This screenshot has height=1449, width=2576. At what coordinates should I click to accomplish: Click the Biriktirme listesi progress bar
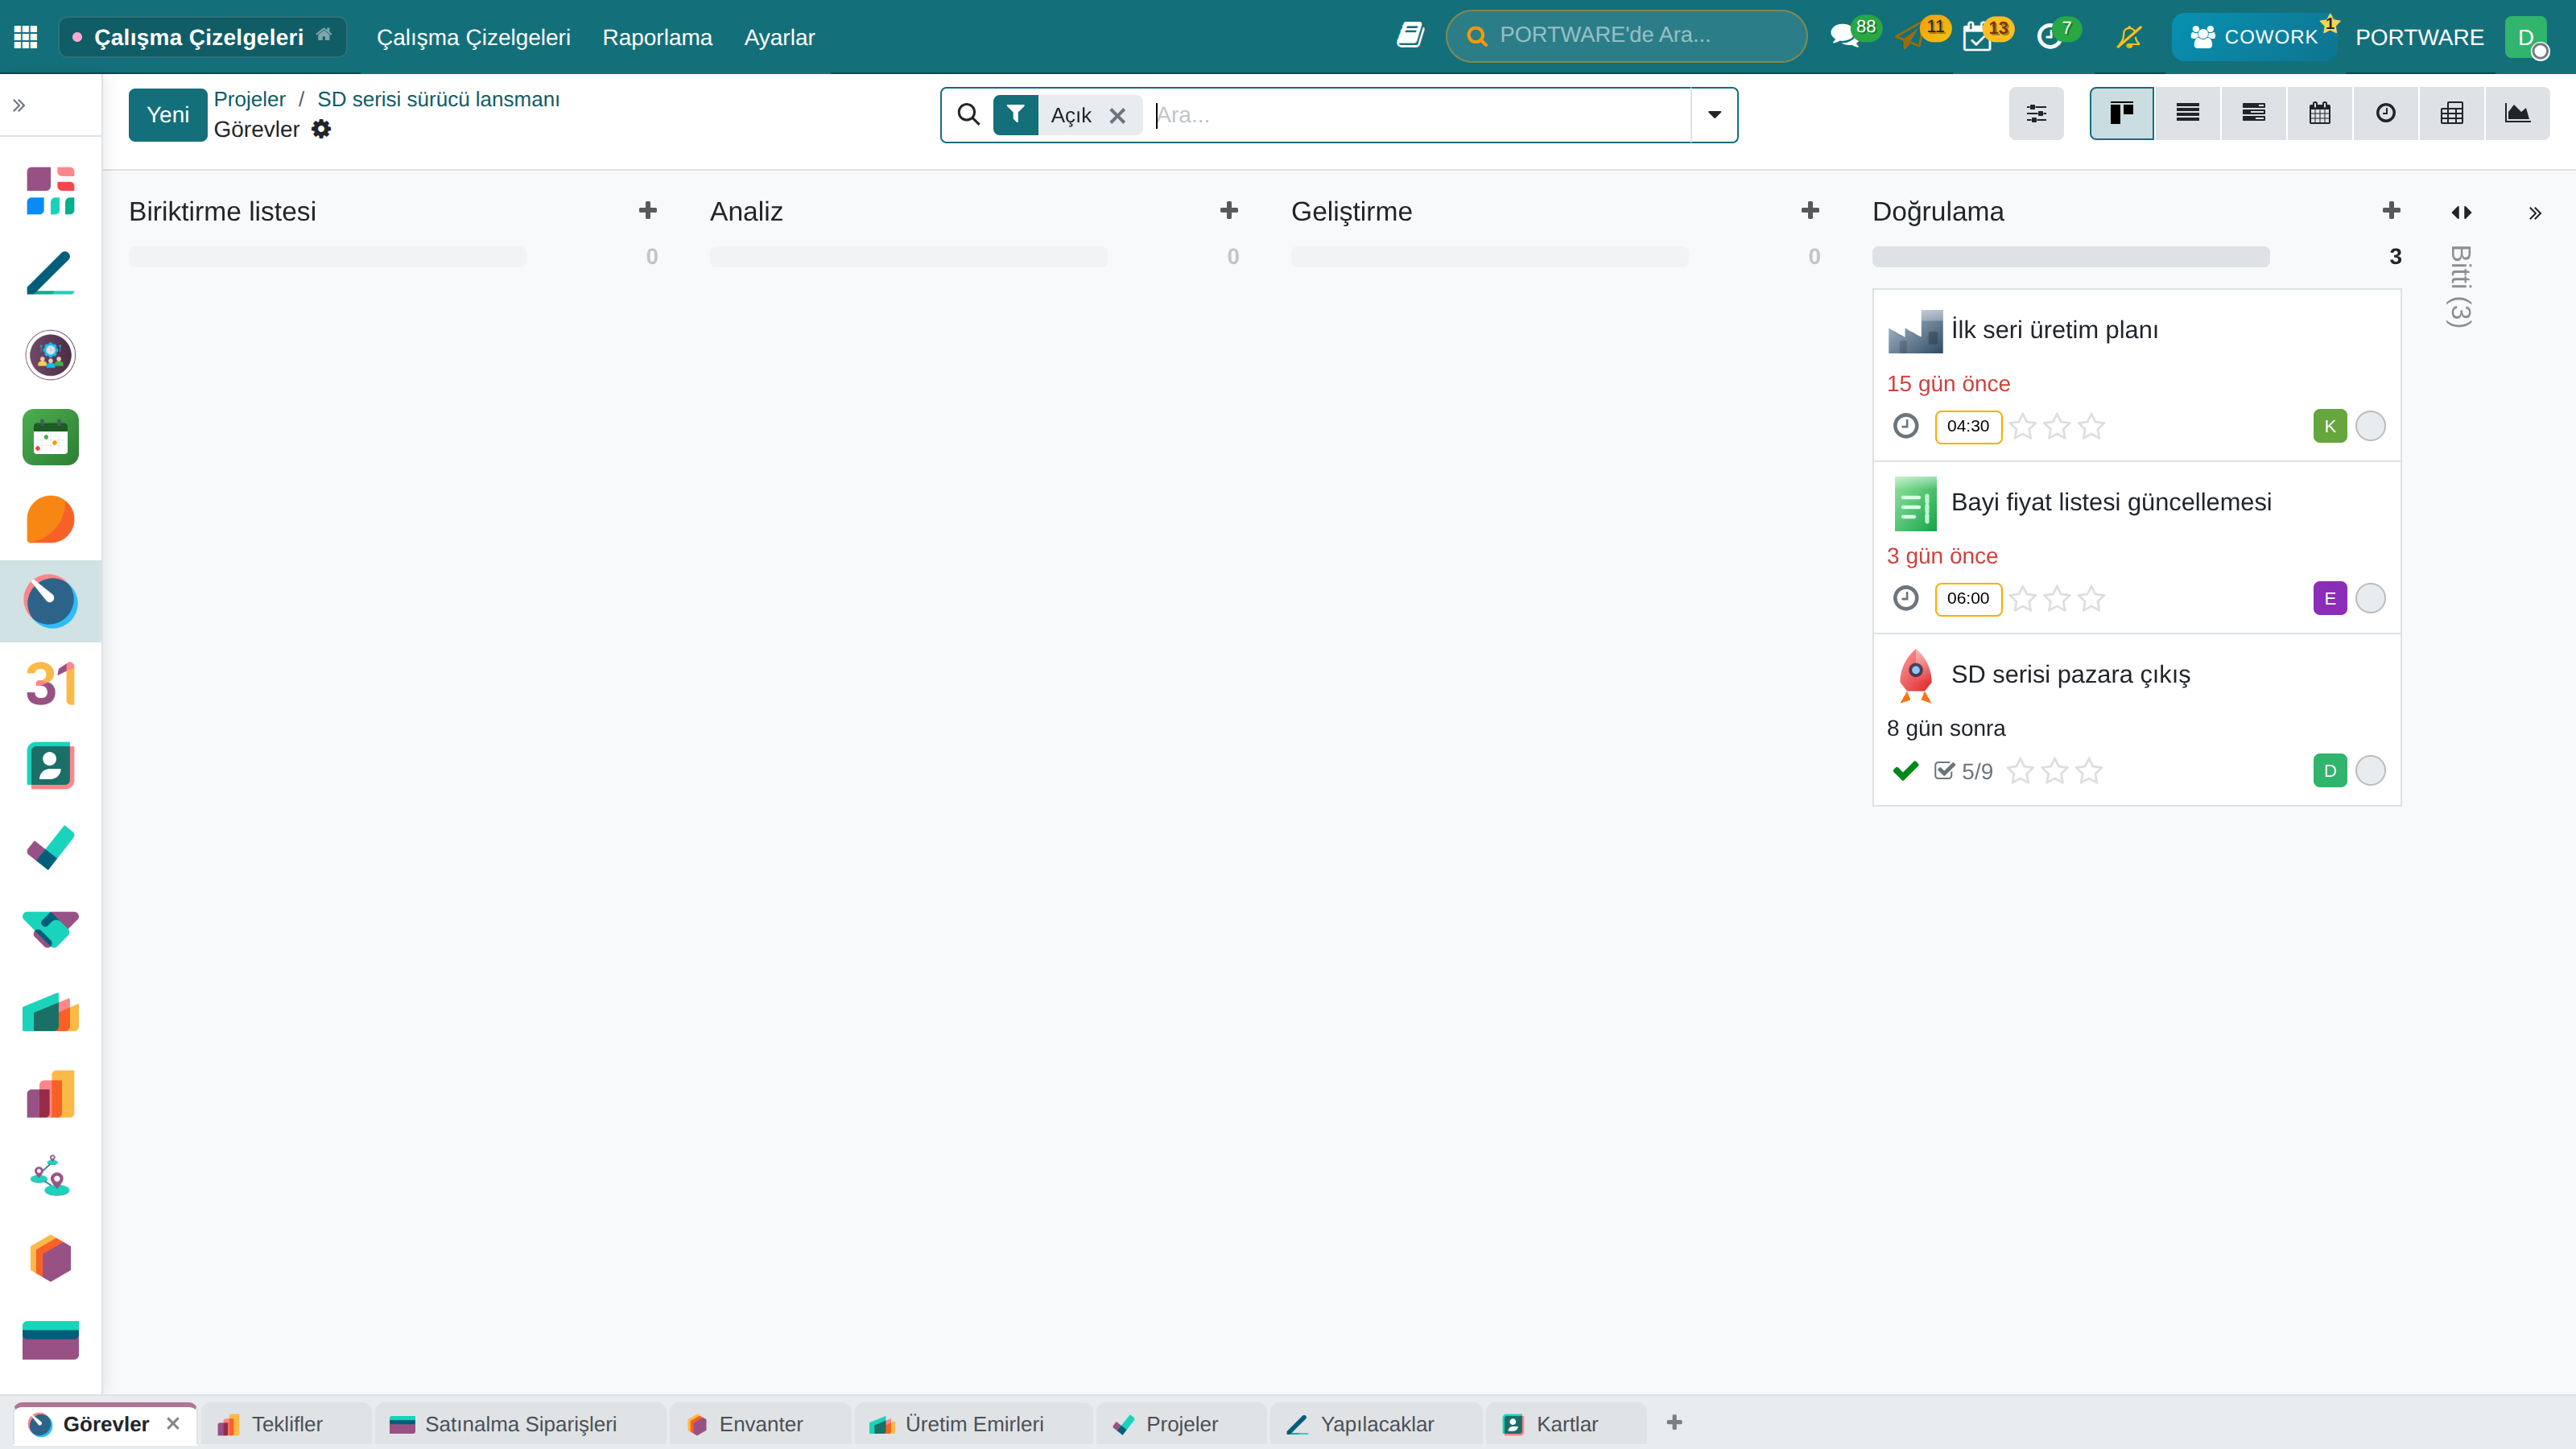click(x=327, y=257)
